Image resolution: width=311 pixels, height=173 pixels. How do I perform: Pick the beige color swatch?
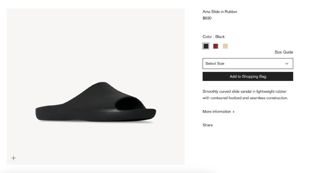point(225,46)
